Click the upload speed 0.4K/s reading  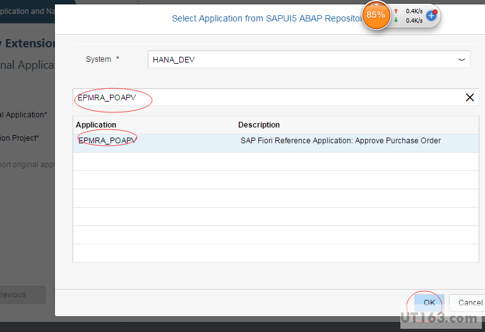coord(414,11)
